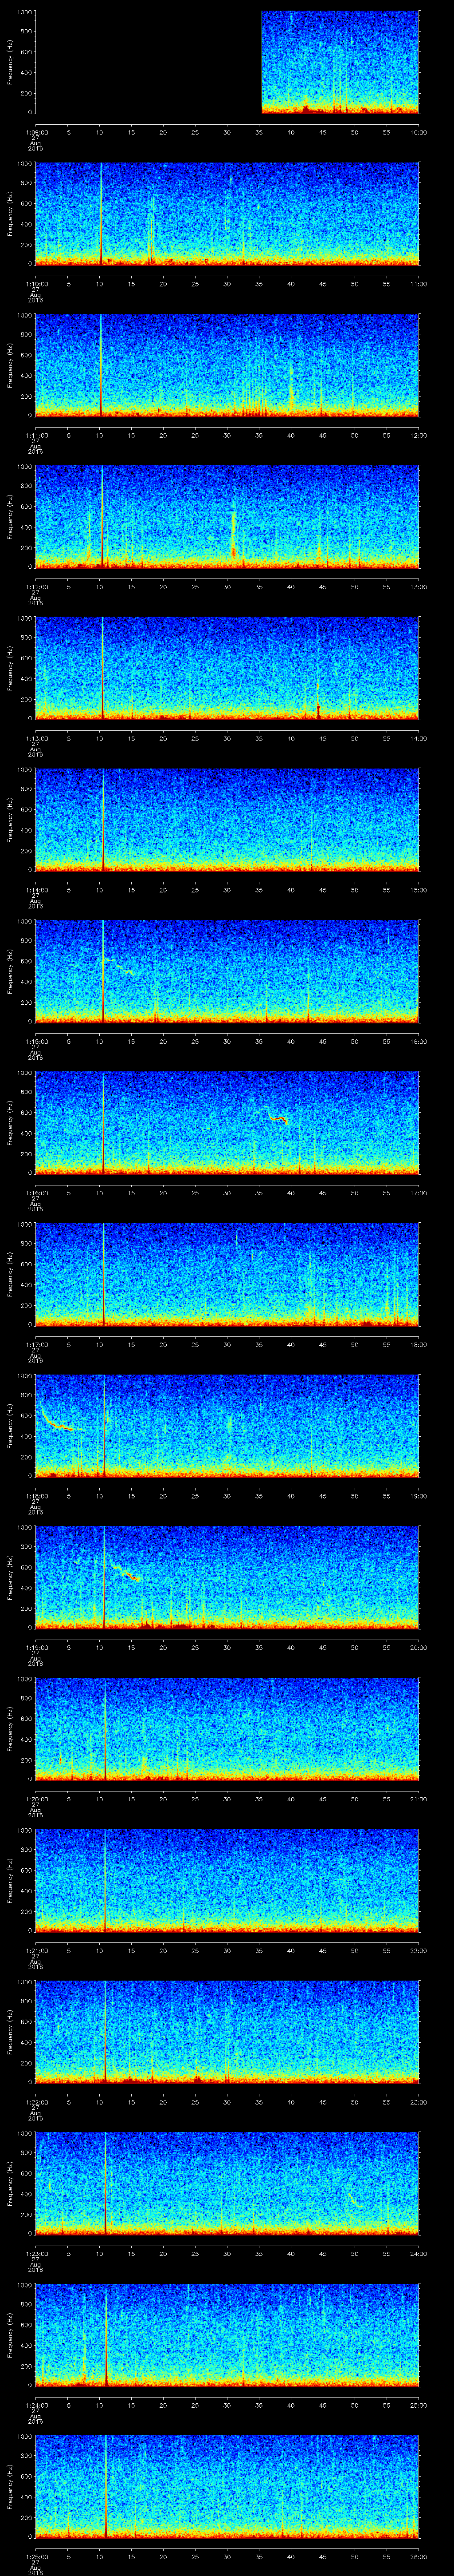Click the "20:00" end-of-axis label
The width and height of the screenshot is (454, 2576).
pyautogui.click(x=418, y=1647)
